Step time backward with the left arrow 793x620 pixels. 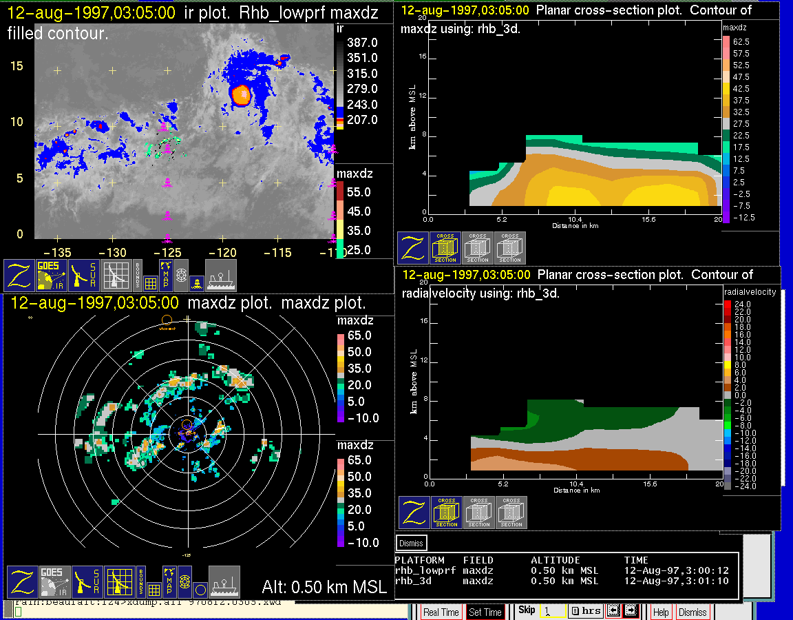614,611
